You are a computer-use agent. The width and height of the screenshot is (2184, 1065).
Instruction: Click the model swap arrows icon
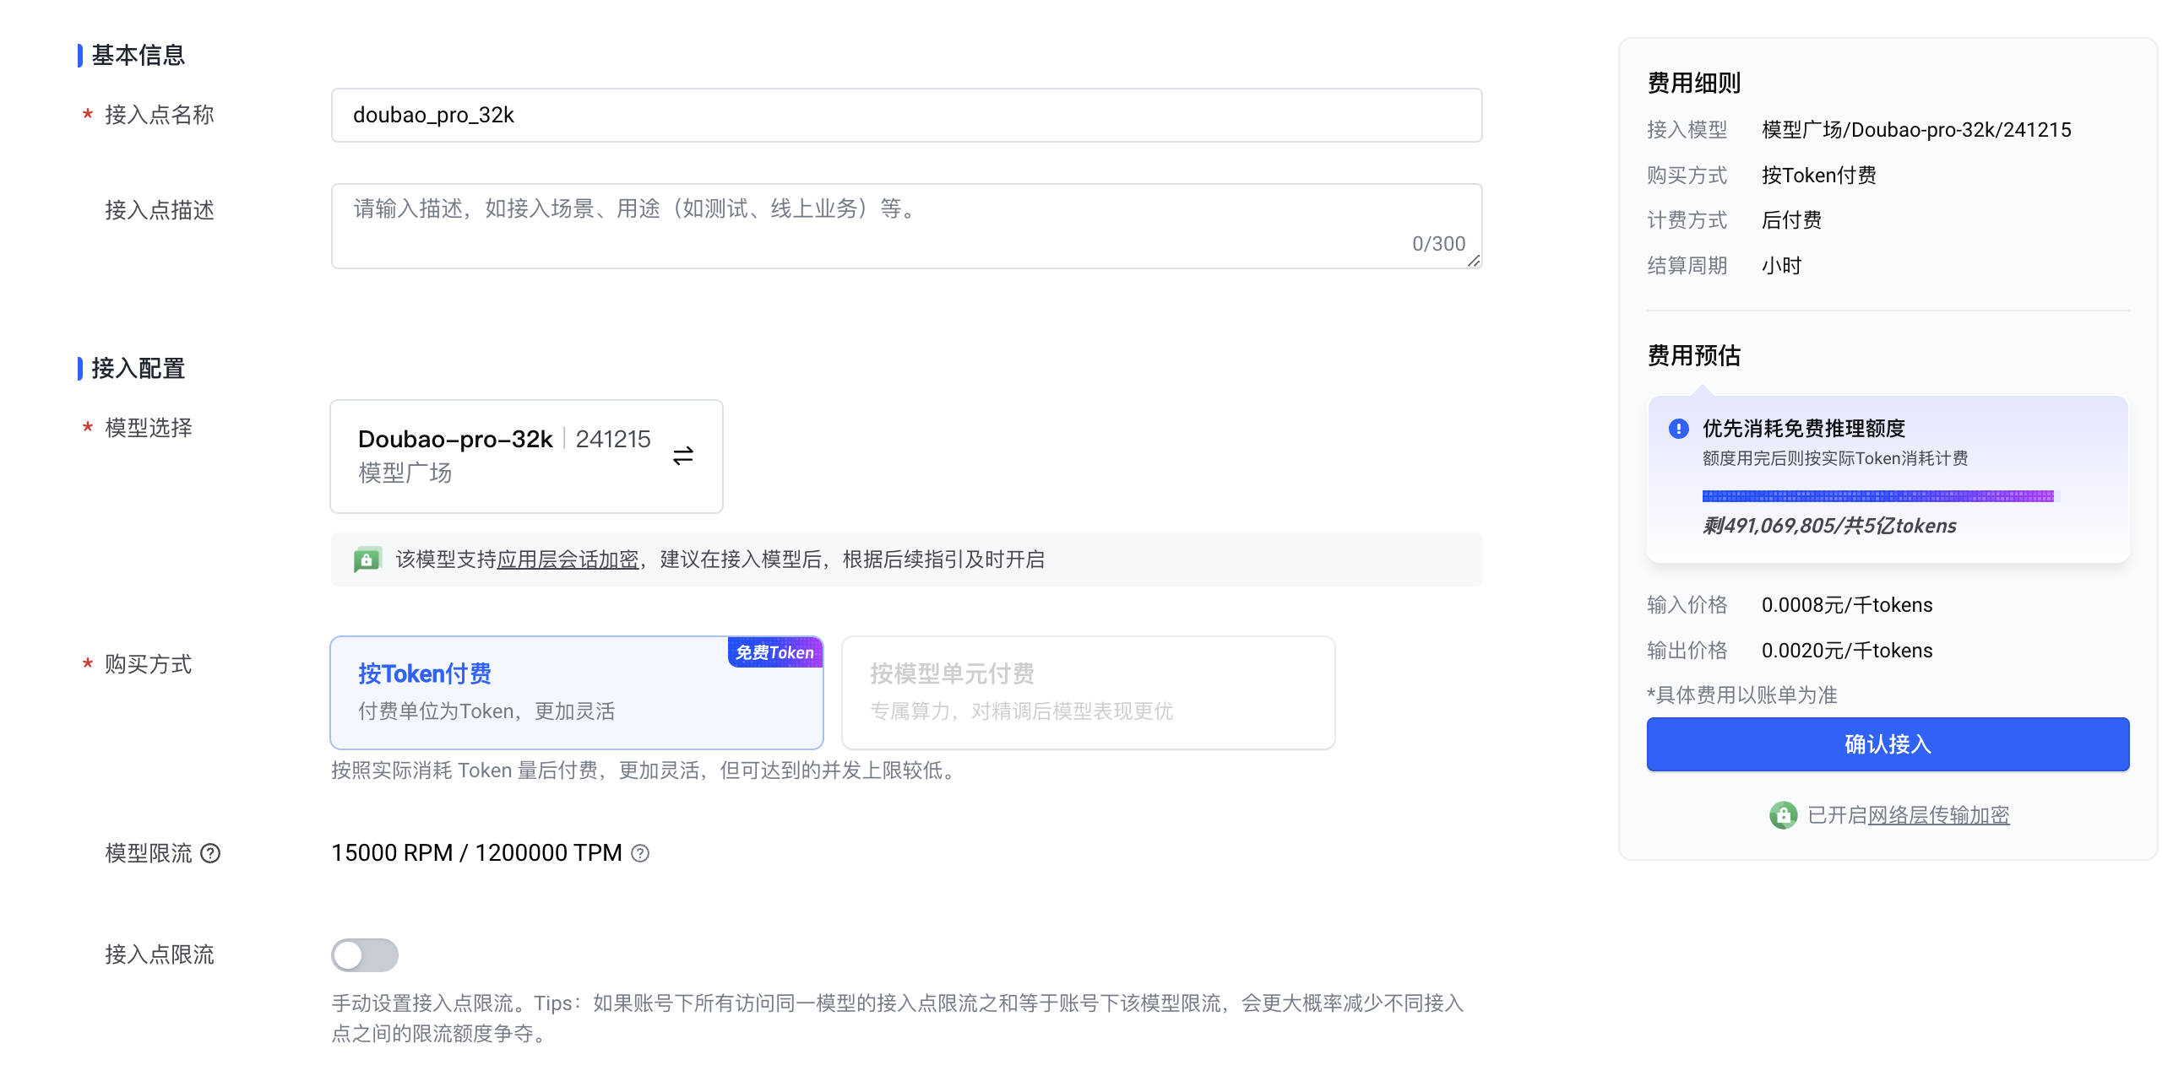point(682,456)
